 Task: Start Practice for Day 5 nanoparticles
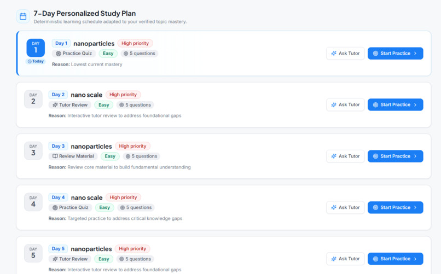coord(396,259)
